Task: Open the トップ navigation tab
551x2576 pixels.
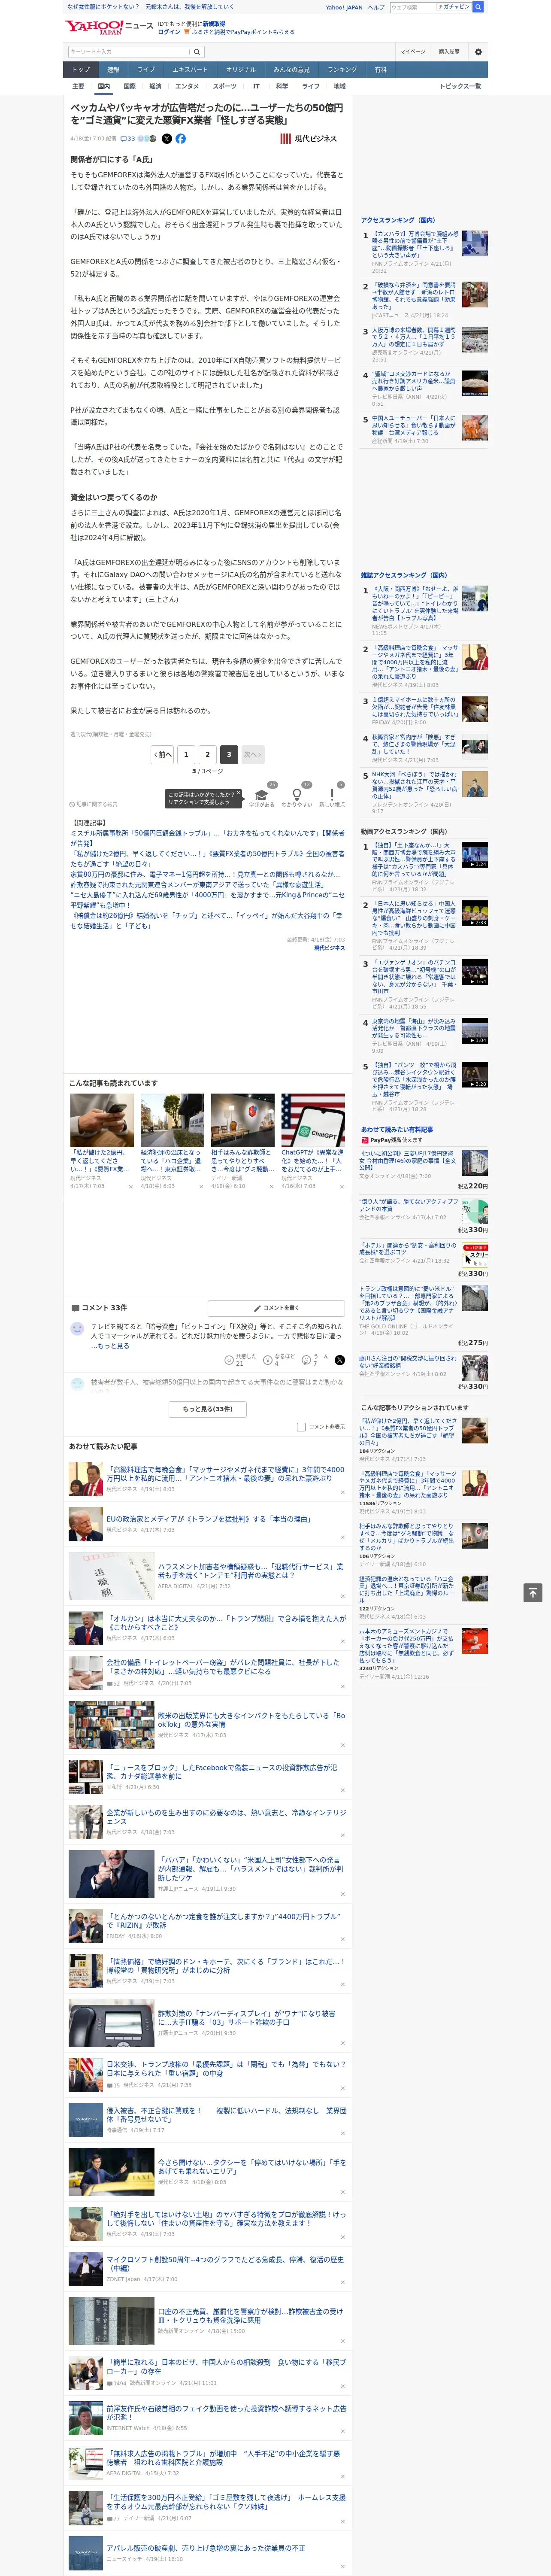Action: click(81, 70)
